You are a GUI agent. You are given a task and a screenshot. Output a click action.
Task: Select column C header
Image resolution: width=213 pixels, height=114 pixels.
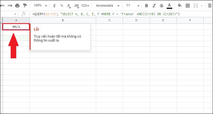click(109, 20)
